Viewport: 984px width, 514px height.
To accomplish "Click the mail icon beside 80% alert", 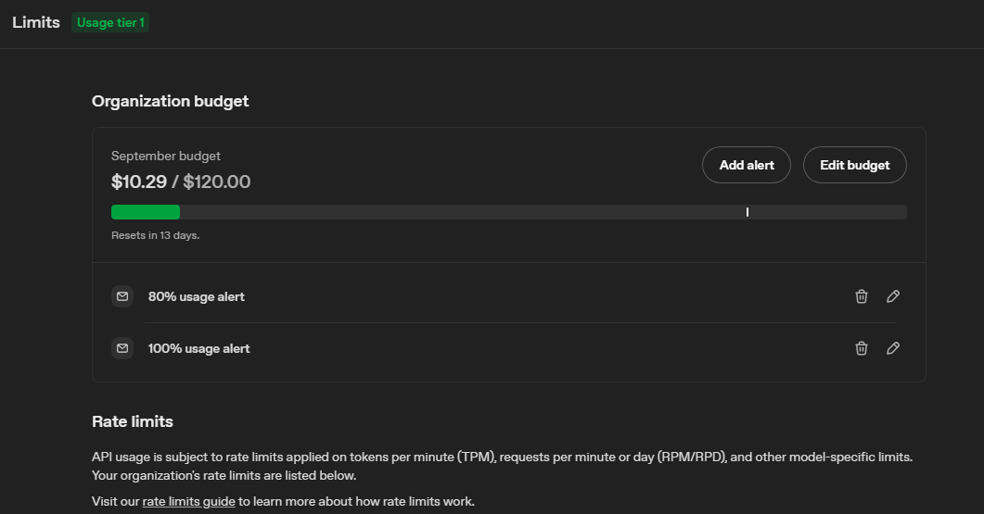I will pos(122,296).
